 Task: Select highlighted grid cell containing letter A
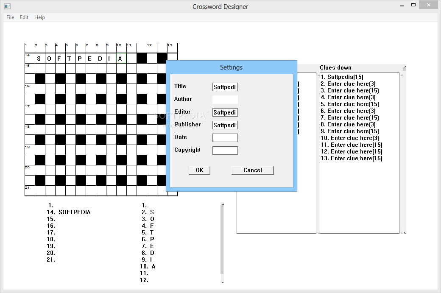pyautogui.click(x=121, y=58)
